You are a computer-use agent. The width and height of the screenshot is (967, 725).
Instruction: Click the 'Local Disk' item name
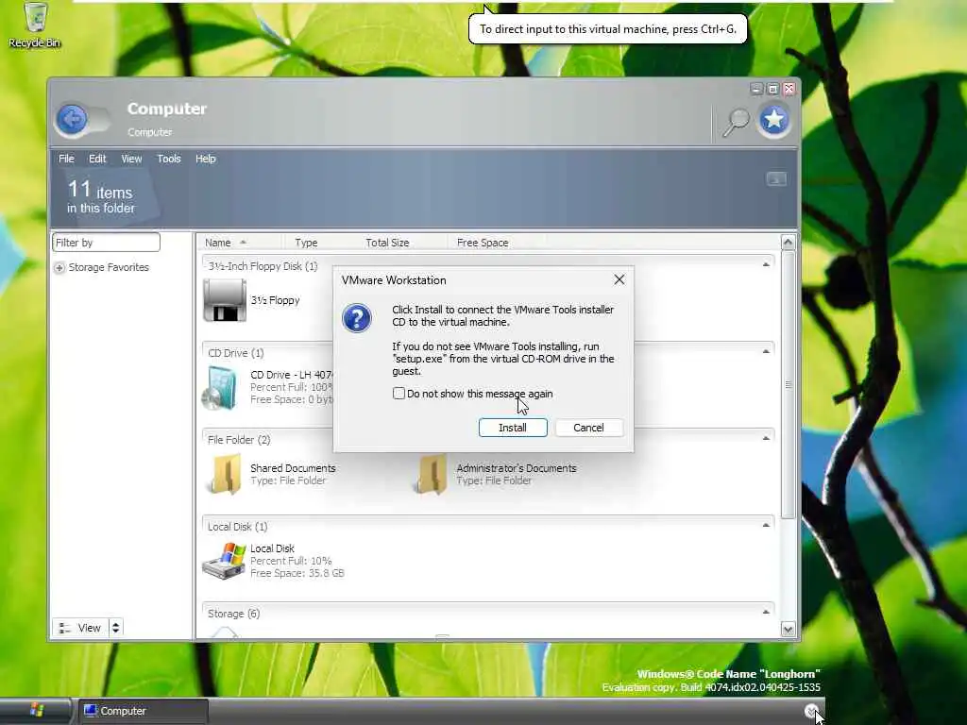272,548
